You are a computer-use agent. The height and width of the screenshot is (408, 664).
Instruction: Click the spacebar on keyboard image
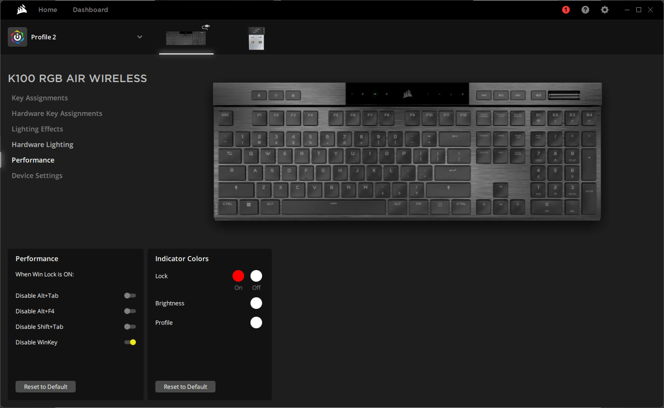(333, 206)
